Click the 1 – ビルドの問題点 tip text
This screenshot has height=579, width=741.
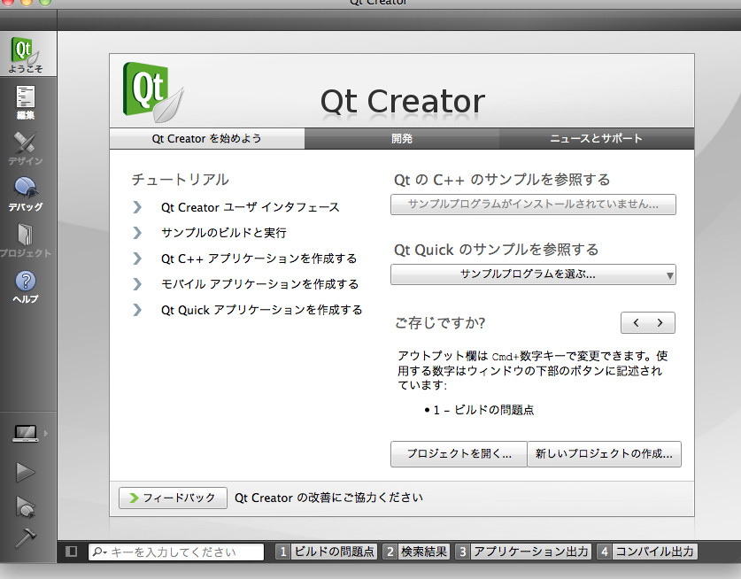tap(483, 410)
